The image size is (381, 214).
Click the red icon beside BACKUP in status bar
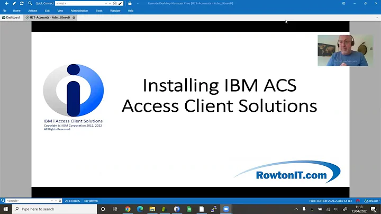[358, 201]
